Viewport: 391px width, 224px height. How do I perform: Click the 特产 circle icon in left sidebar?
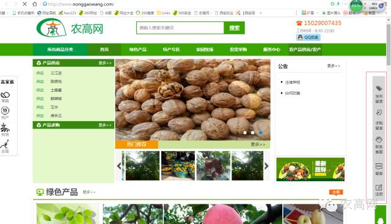point(5,111)
